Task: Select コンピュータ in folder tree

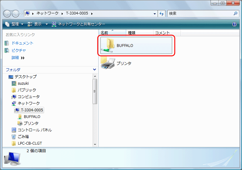Action: pos(29,97)
